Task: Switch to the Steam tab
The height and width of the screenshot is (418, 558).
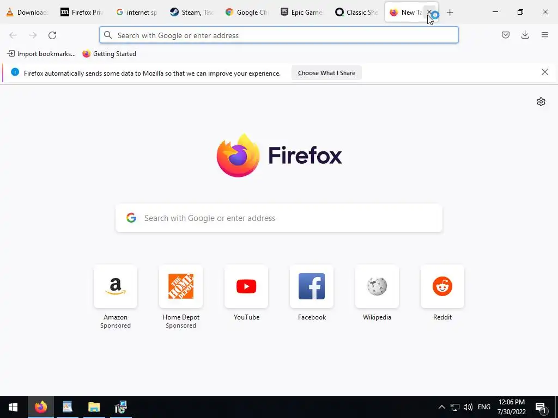Action: coord(192,13)
